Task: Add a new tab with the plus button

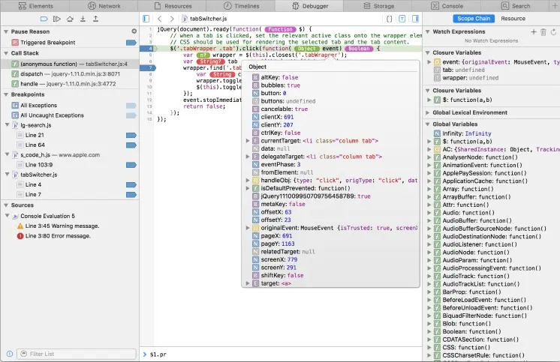Action: 555,6
